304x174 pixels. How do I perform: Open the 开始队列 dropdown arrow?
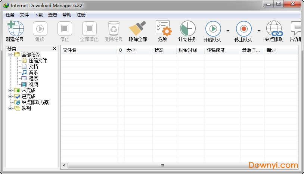[228, 31]
